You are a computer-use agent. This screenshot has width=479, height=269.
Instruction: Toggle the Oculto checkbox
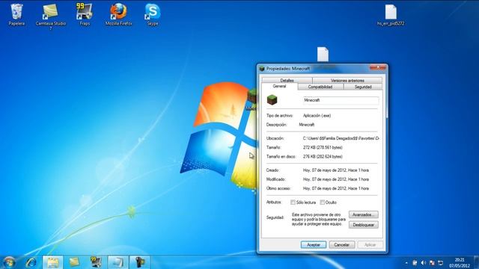(322, 202)
